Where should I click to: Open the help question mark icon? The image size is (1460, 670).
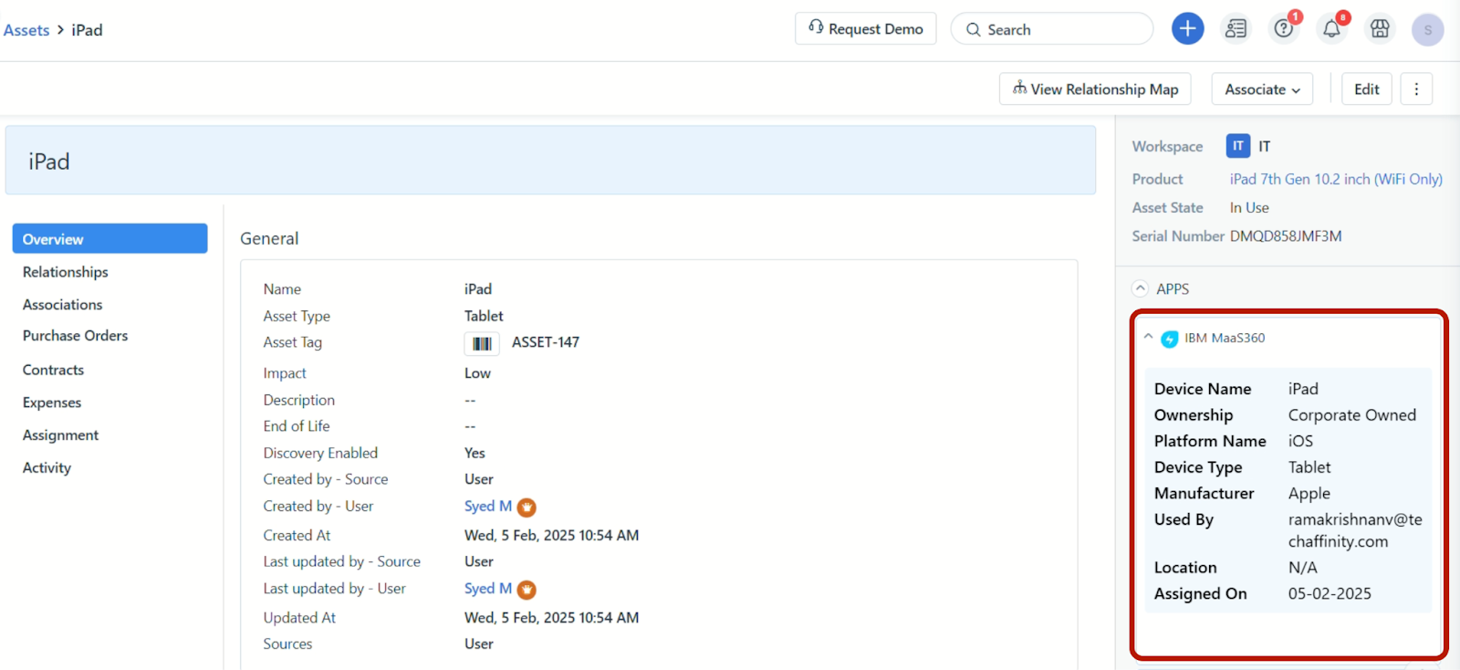(1284, 29)
